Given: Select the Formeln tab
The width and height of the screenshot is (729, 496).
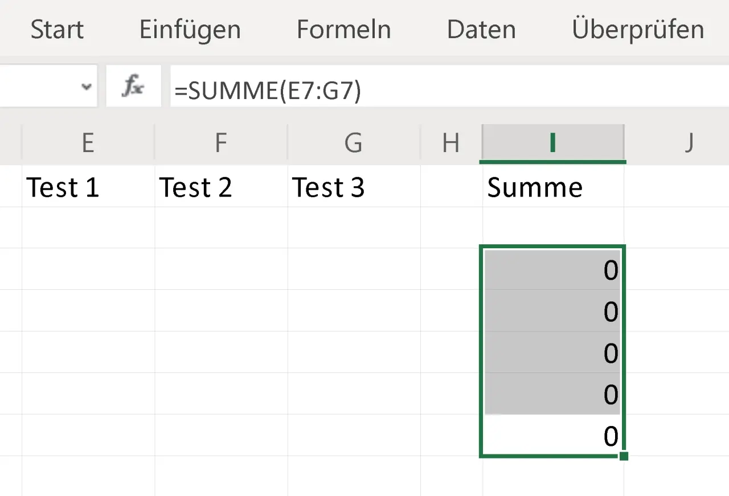Looking at the screenshot, I should 343,30.
